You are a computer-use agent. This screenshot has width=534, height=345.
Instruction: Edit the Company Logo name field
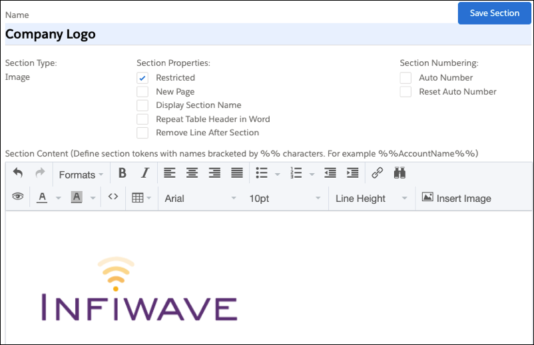(268, 34)
